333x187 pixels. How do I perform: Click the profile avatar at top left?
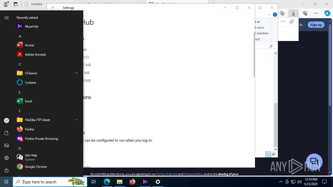tap(5, 4)
